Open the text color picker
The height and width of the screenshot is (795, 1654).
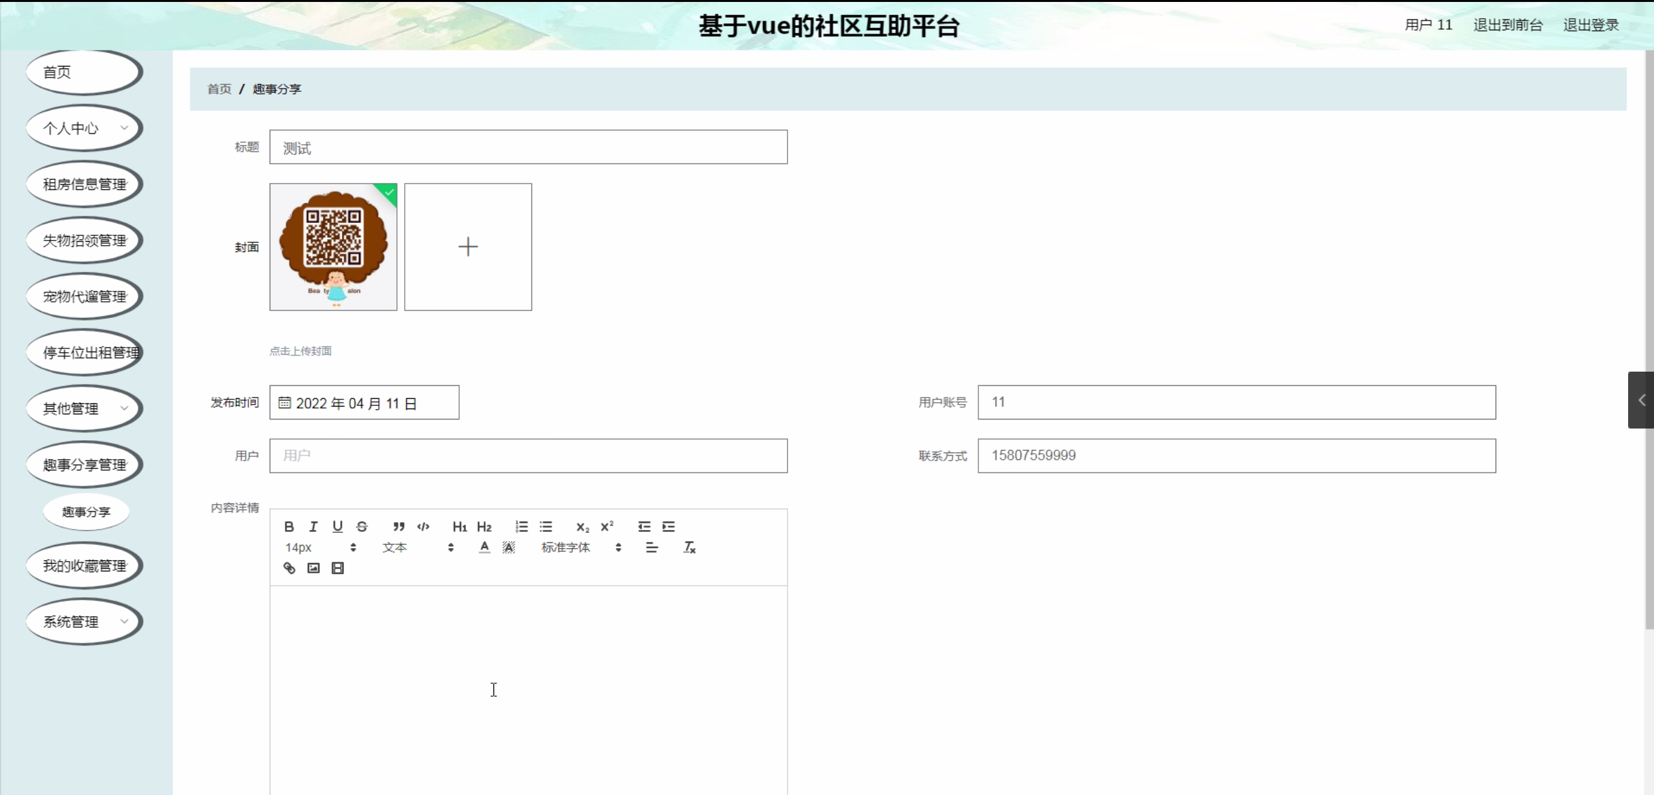(x=484, y=547)
